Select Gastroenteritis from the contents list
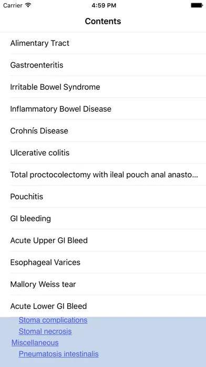The height and width of the screenshot is (367, 206). 103,65
